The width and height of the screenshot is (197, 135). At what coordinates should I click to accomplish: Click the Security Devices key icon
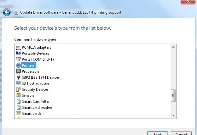(x=18, y=89)
